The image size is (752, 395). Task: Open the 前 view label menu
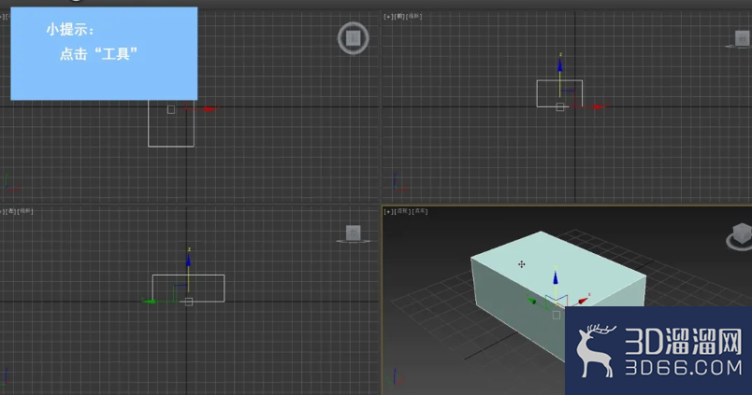pyautogui.click(x=399, y=17)
